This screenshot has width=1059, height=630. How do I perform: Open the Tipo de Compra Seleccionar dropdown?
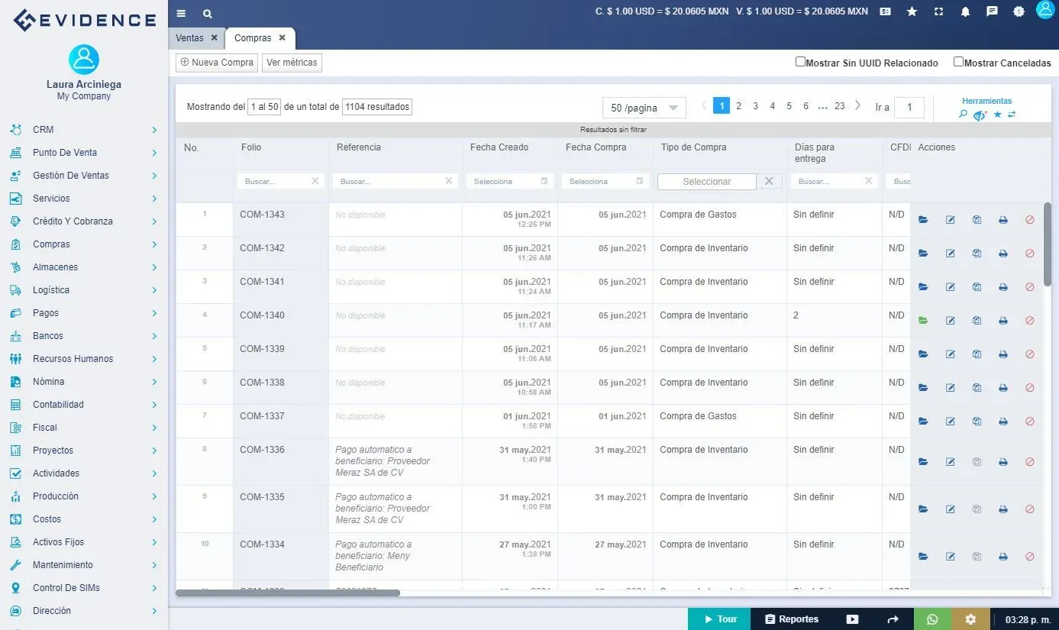click(706, 181)
